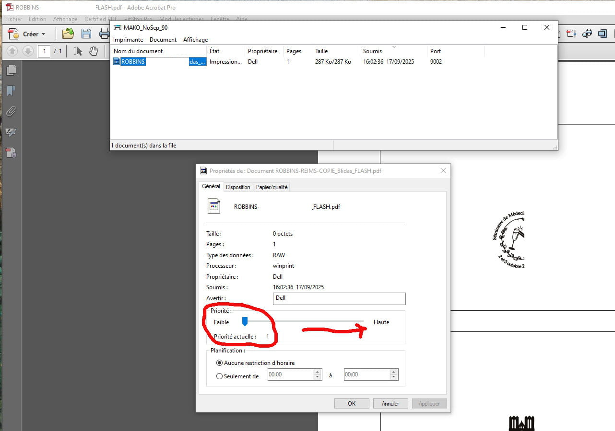
Task: Choose the selection cursor tool
Action: click(78, 51)
